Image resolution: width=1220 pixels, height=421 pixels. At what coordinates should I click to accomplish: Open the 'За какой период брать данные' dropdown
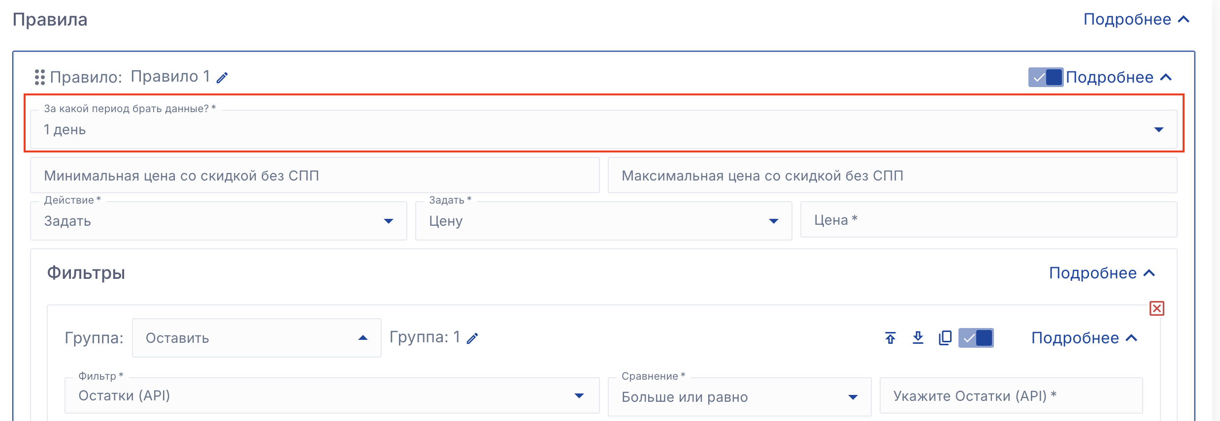point(603,129)
